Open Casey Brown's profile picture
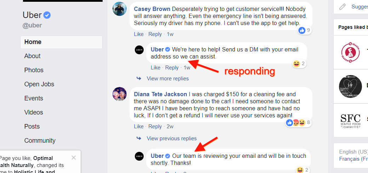 click(x=120, y=9)
